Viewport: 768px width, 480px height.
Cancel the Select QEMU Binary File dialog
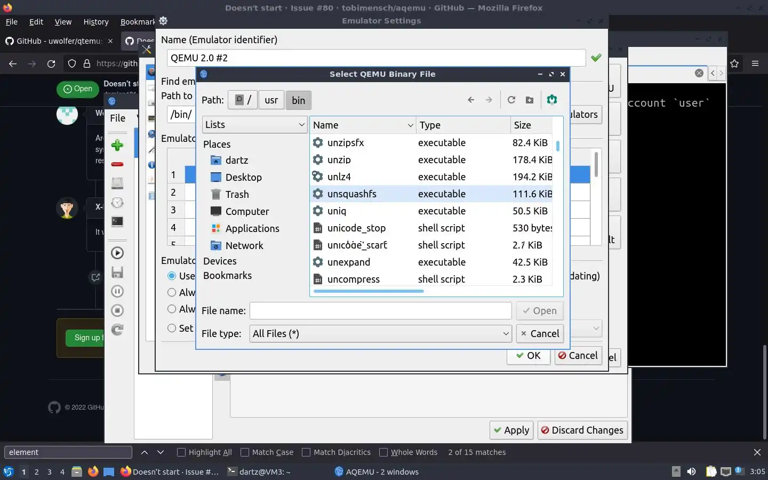click(540, 334)
